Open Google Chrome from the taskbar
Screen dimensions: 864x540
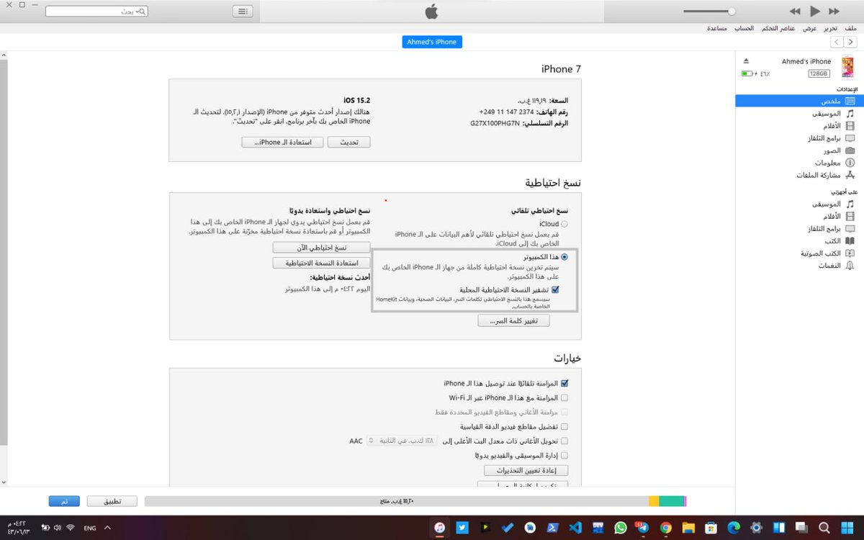[665, 528]
